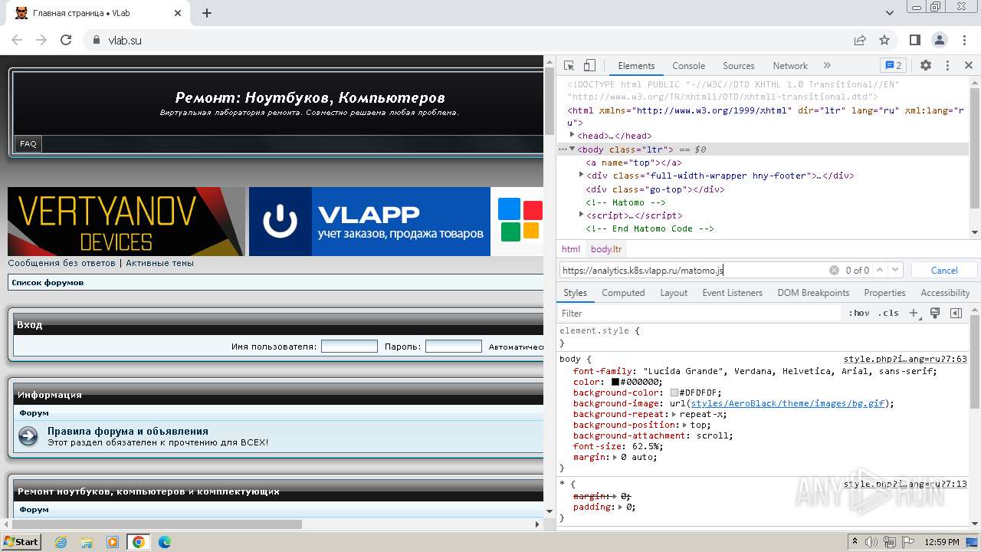Viewport: 981px width, 552px height.
Task: Share this page icon
Action: [x=860, y=40]
